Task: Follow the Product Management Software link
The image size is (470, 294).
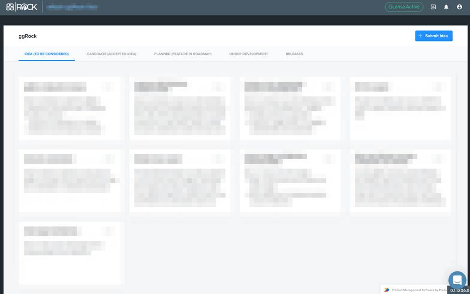Action: (x=415, y=290)
